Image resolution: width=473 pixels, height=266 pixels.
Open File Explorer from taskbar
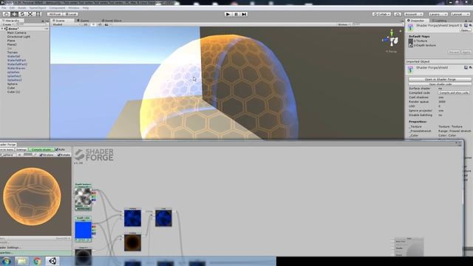pos(21,261)
